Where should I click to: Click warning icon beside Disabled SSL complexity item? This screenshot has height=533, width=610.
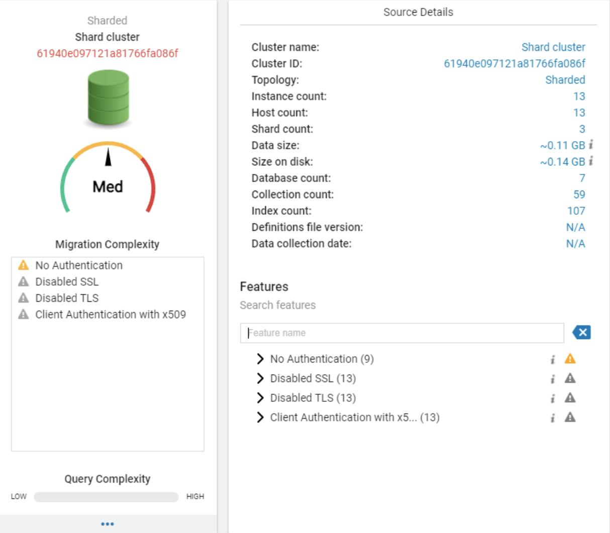[24, 281]
